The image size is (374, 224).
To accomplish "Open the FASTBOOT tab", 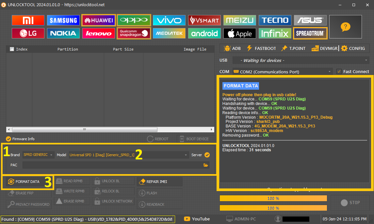I will point(261,48).
